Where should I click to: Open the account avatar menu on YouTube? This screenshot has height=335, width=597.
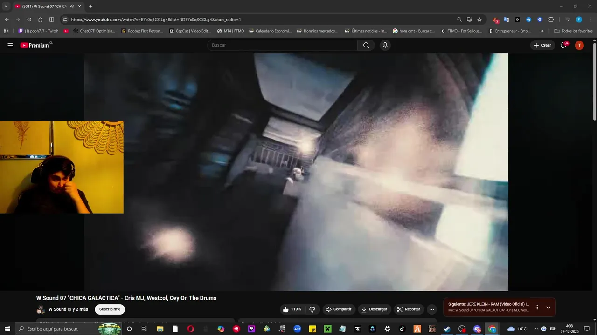(x=579, y=45)
